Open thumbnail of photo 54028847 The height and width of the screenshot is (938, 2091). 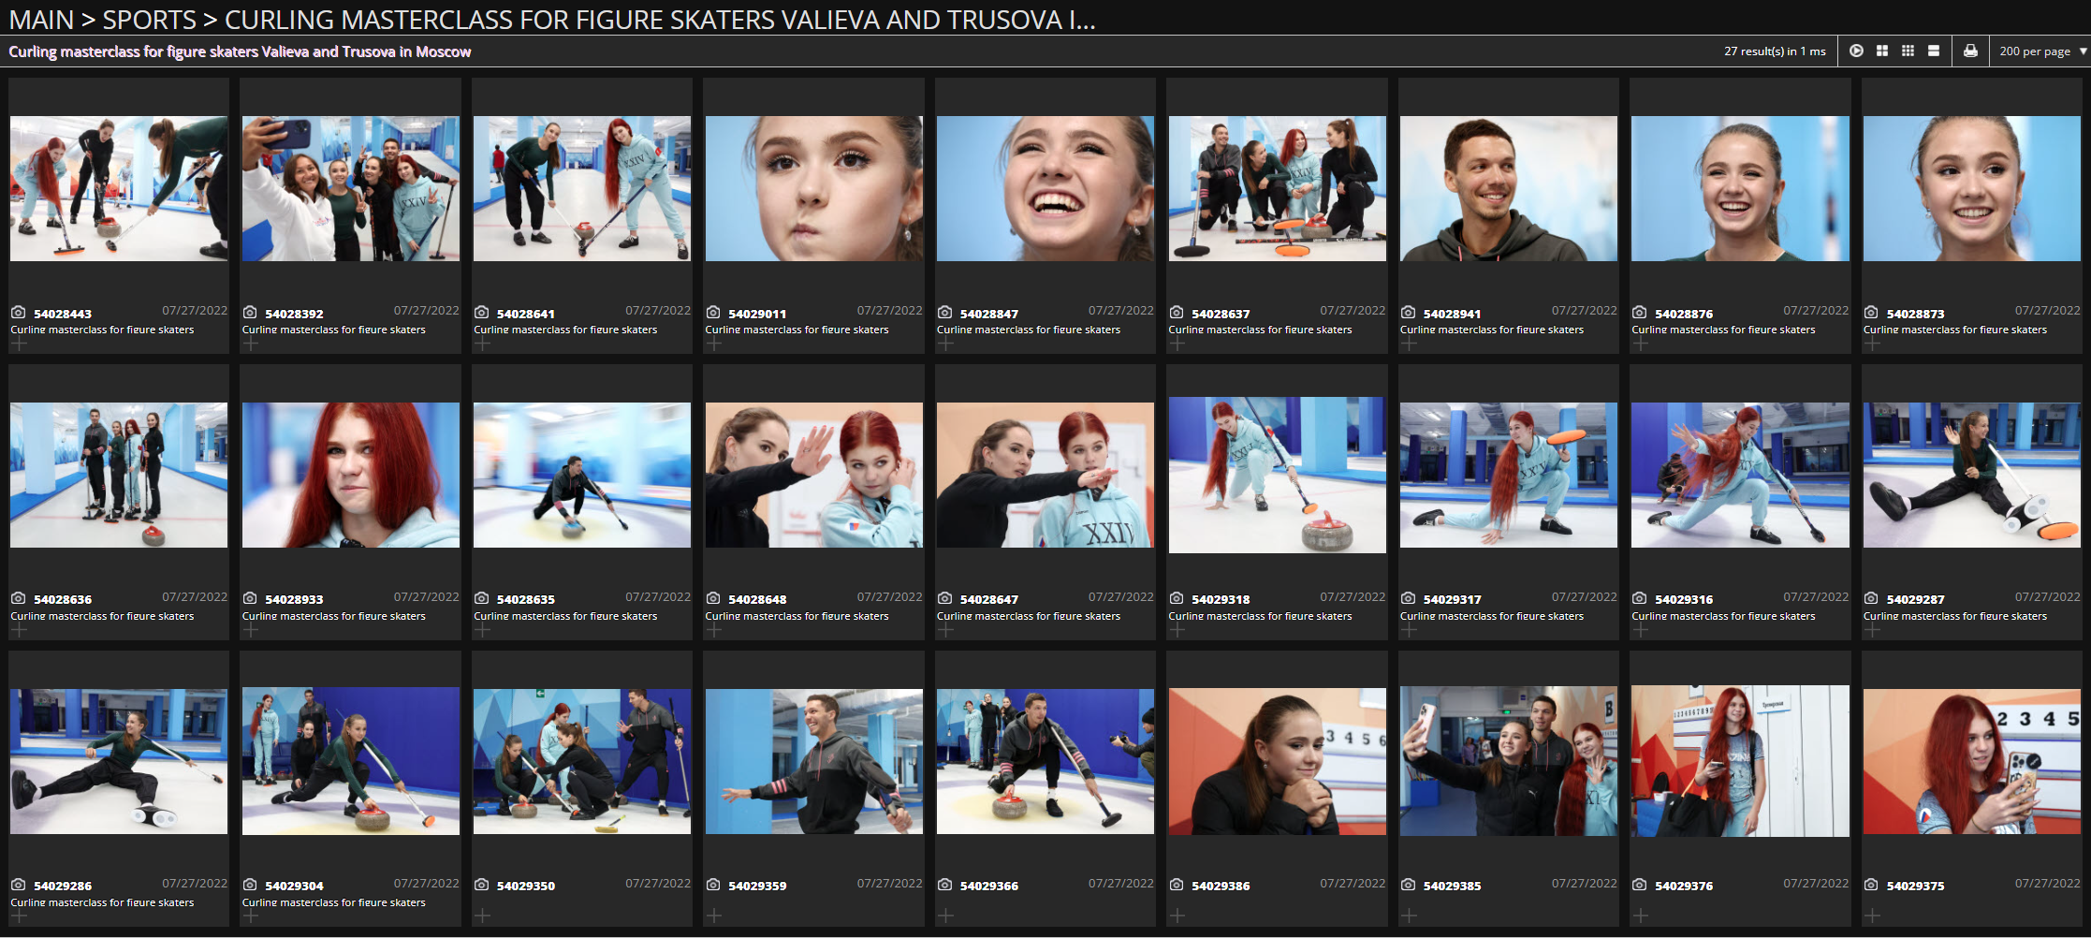(x=1045, y=188)
